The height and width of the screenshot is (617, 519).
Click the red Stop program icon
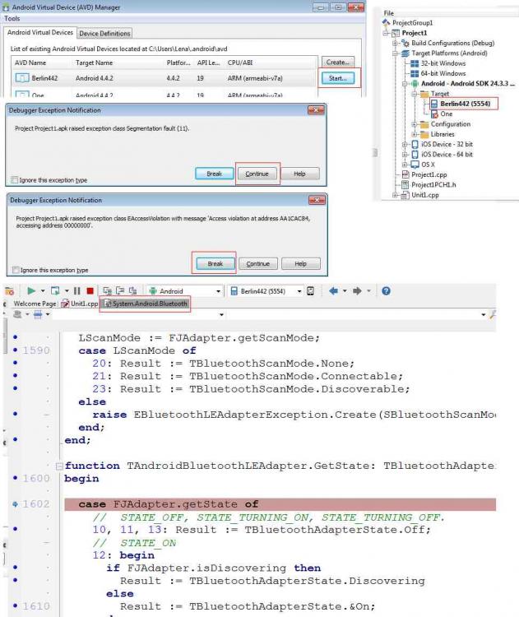(x=90, y=290)
